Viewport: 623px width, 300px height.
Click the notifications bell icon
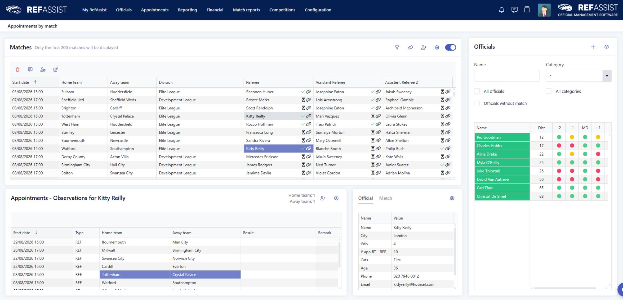click(501, 10)
